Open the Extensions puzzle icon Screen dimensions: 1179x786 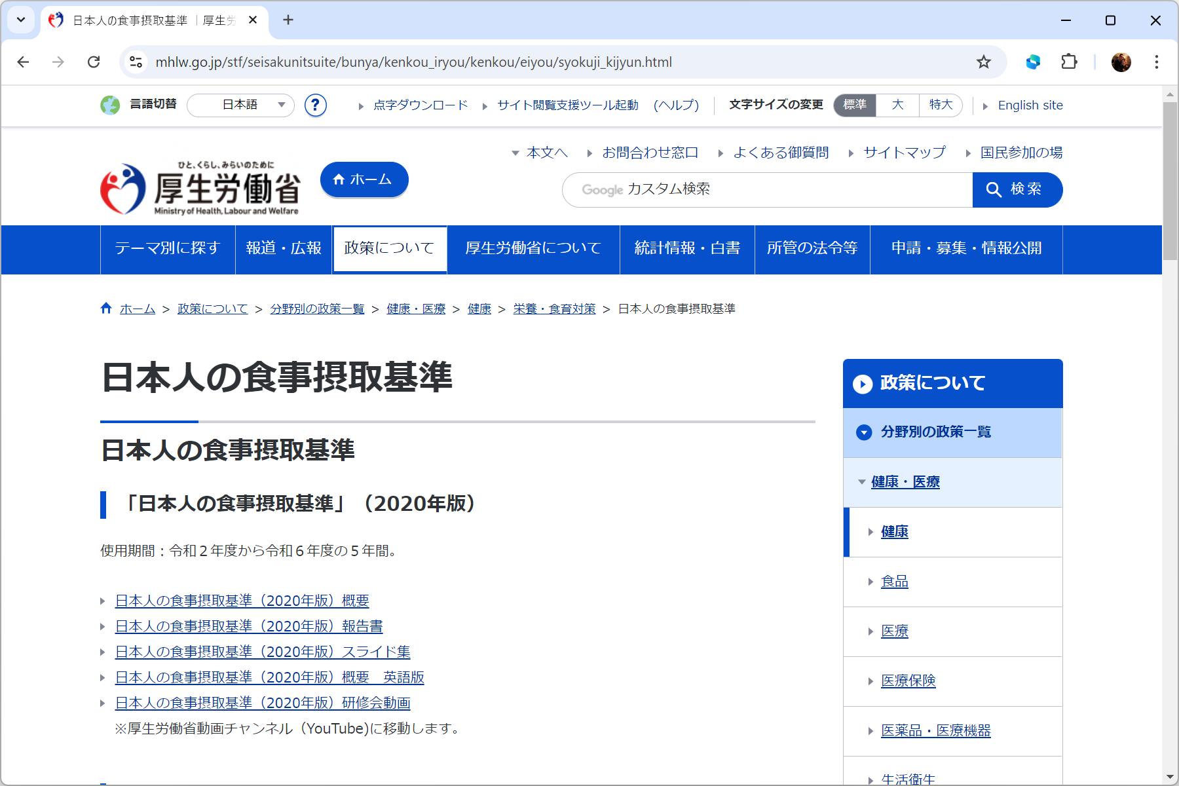click(1069, 62)
